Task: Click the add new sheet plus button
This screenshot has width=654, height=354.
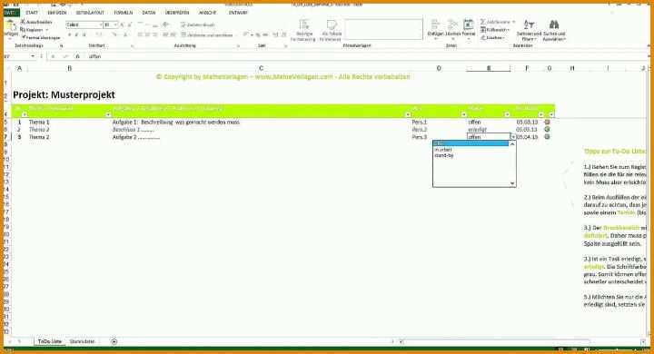Action: coord(114,341)
